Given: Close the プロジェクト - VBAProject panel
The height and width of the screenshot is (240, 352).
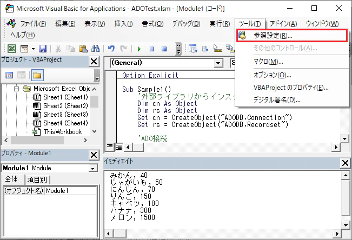Looking at the screenshot, I should click(x=94, y=61).
